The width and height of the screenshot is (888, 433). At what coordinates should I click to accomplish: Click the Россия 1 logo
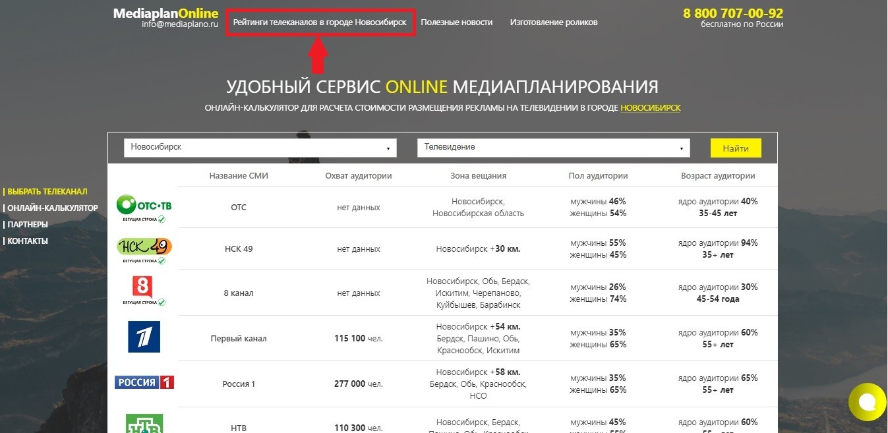tap(144, 382)
